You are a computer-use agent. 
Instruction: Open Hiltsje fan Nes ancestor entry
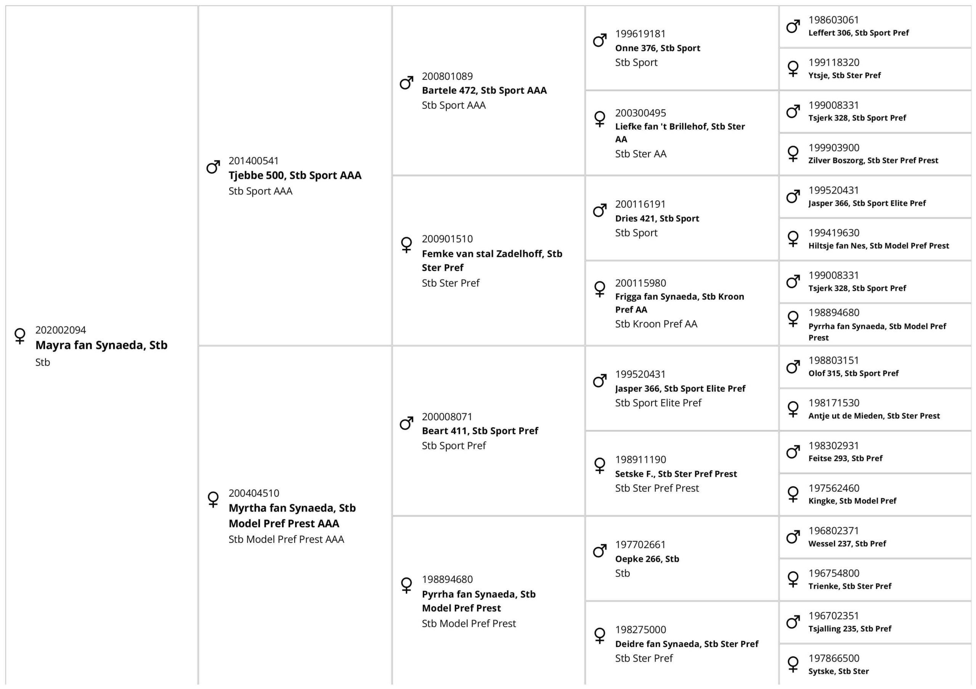[x=878, y=246]
